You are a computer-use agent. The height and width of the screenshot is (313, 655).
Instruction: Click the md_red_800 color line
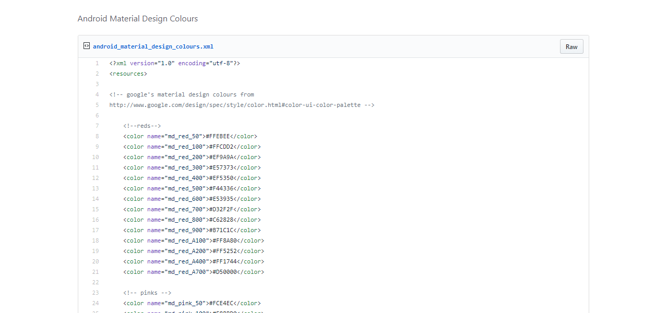click(x=192, y=220)
